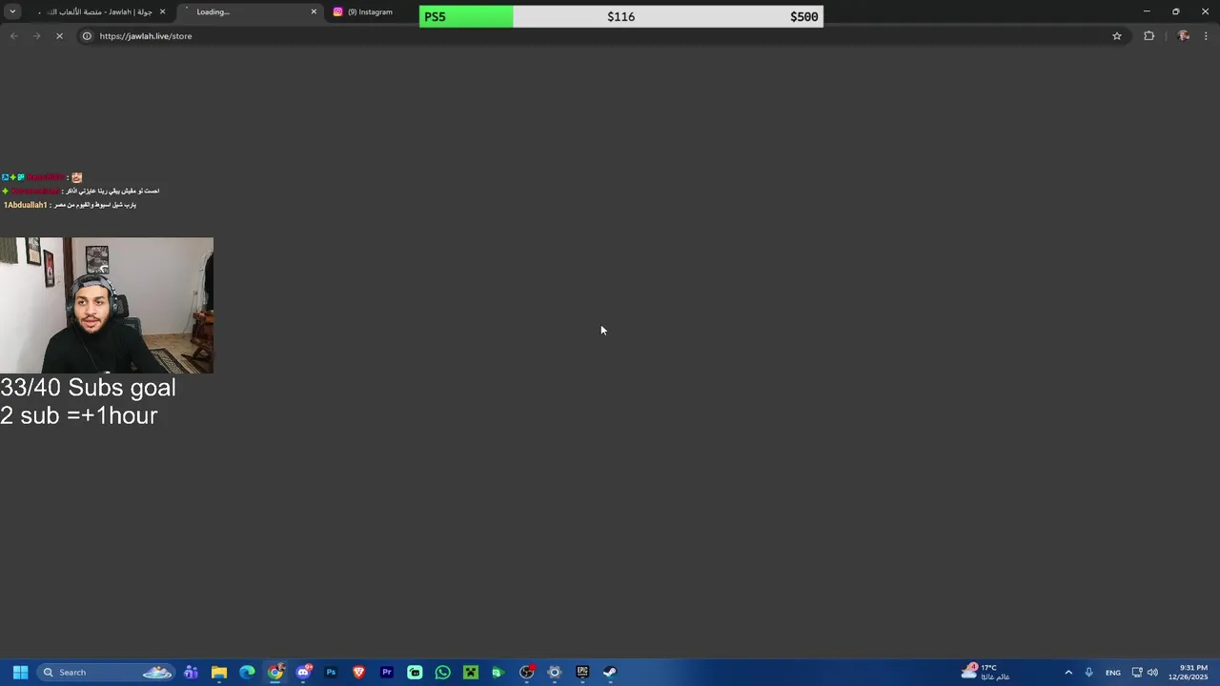Open the teal app left of WhatsApp
Viewport: 1220px width, 686px height.
pos(415,672)
